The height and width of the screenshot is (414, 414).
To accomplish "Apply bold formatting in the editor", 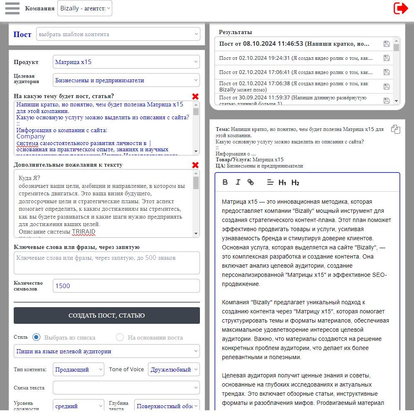I will point(225,182).
